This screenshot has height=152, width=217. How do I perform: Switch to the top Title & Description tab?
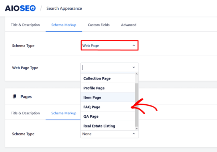(25, 25)
